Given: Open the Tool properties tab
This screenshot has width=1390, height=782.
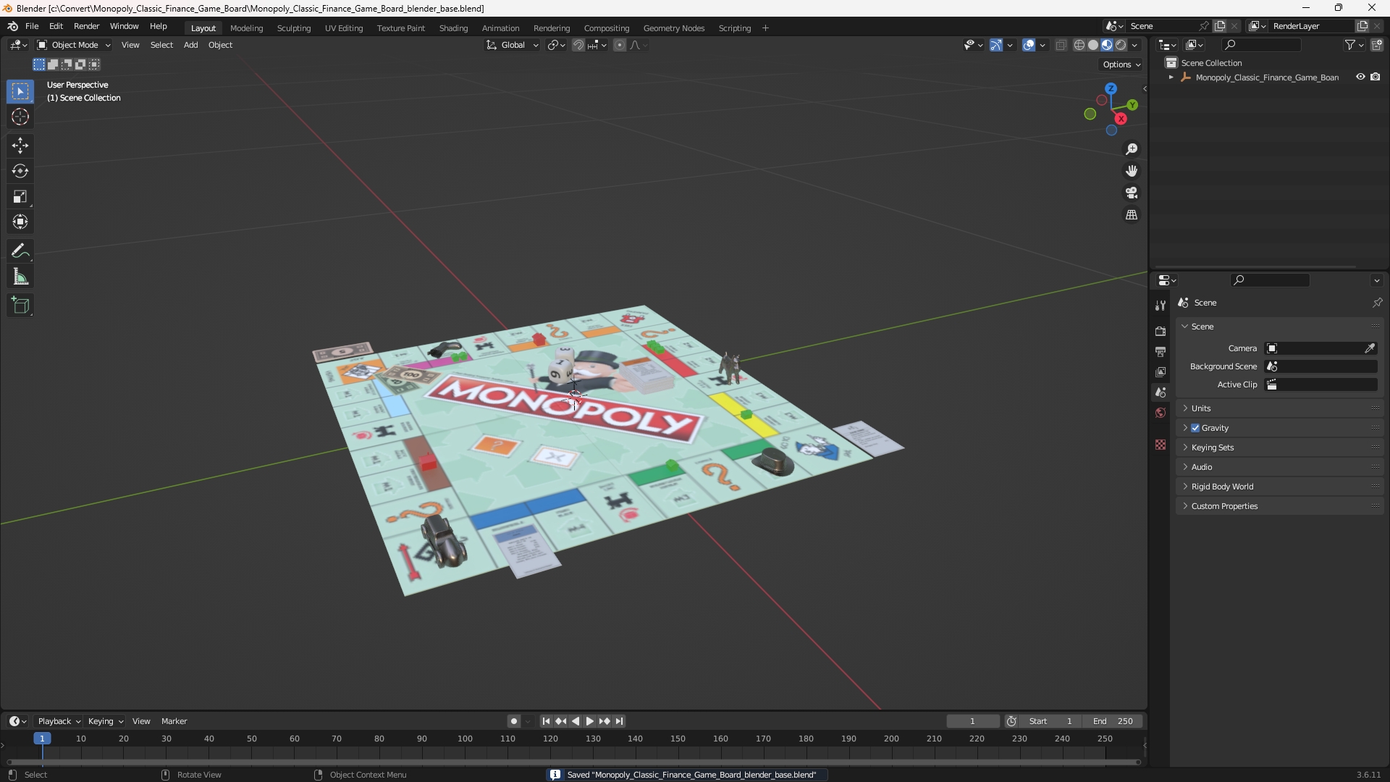Looking at the screenshot, I should [x=1161, y=306].
